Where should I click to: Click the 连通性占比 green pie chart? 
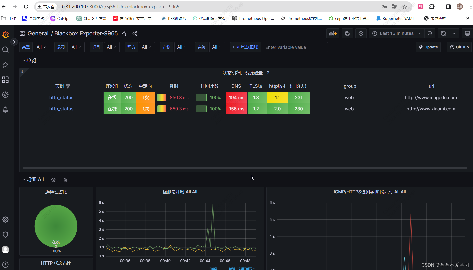pyautogui.click(x=56, y=226)
